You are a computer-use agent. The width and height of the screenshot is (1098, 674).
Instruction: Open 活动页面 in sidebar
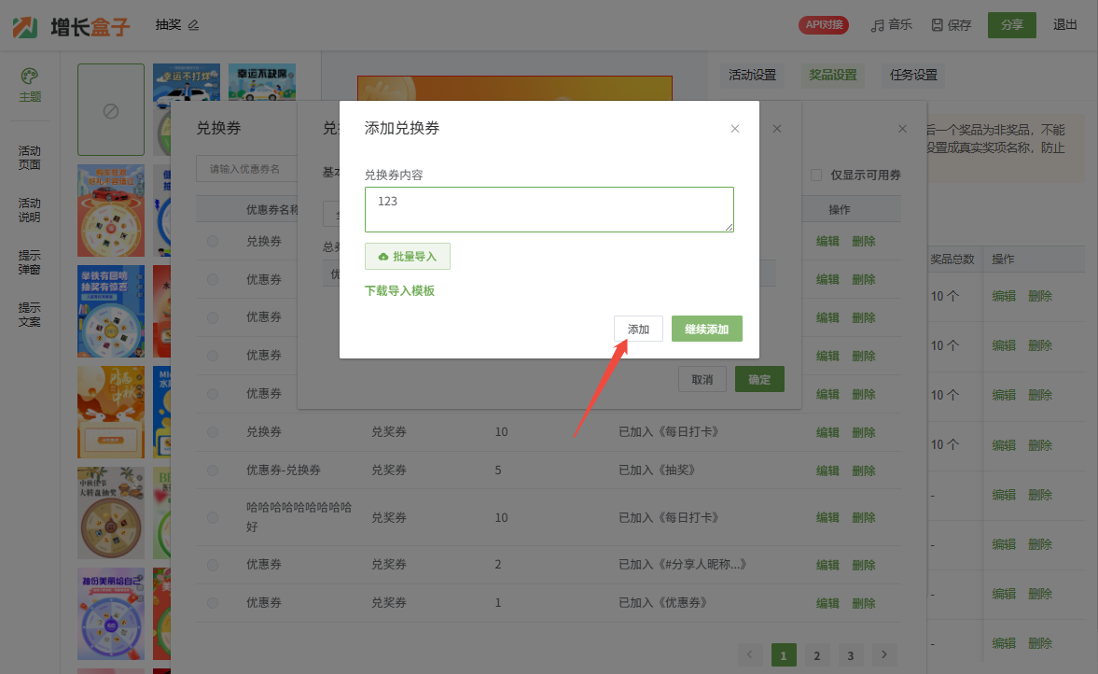pos(30,158)
